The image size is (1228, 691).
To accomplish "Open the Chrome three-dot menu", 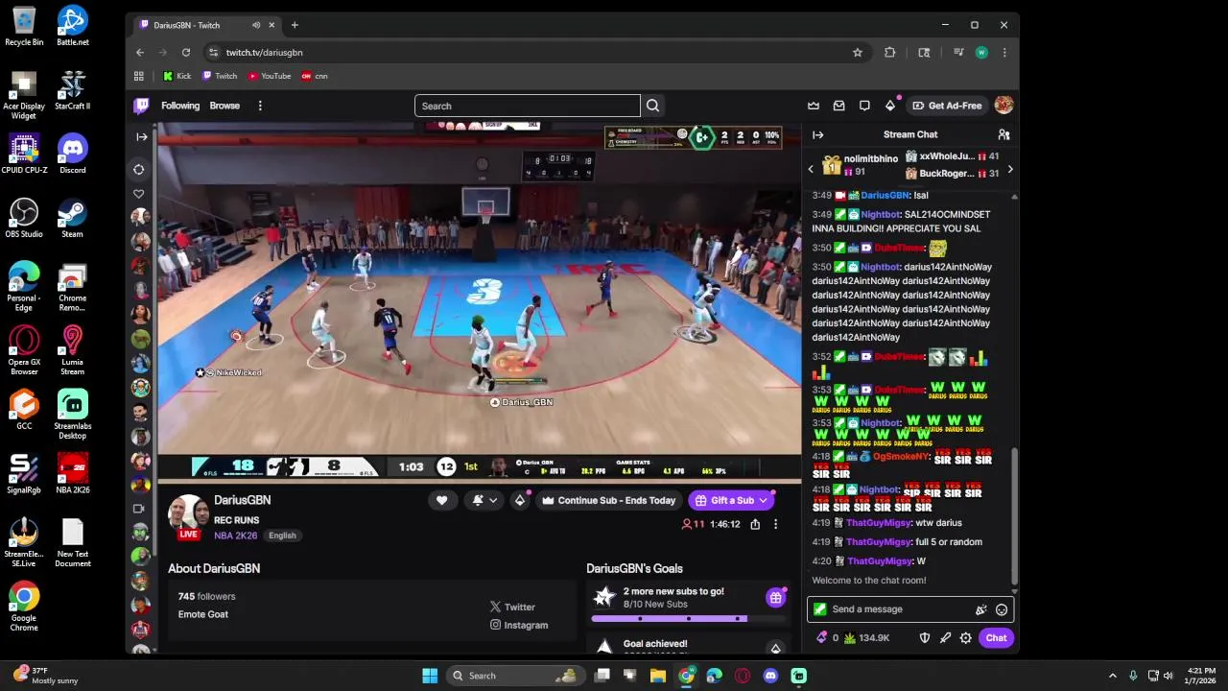I will 1004,53.
